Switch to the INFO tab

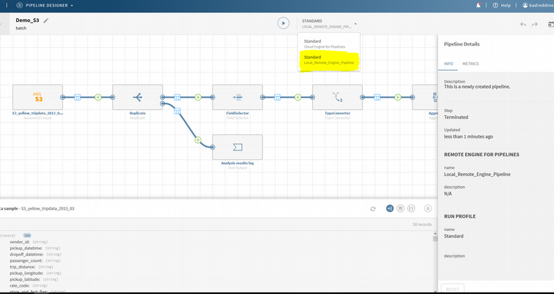448,64
